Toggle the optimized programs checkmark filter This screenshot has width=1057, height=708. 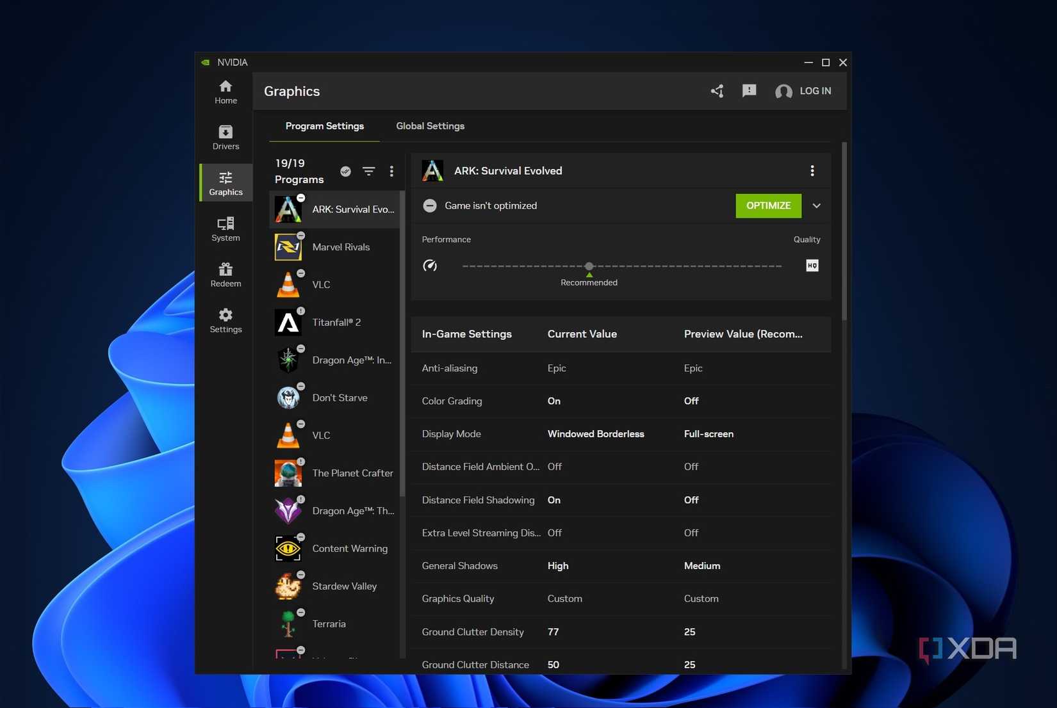[345, 171]
